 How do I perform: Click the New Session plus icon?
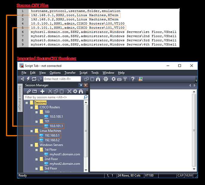pyautogui.click(x=42, y=91)
